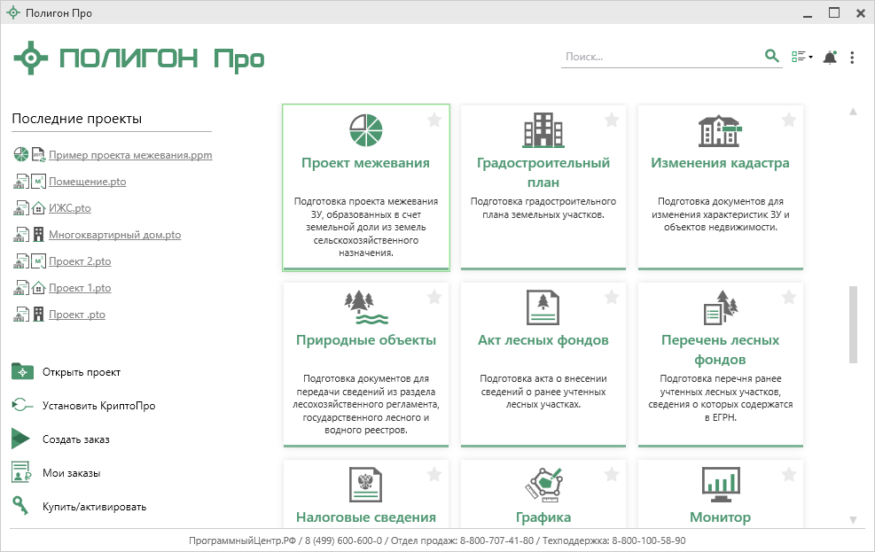
Task: Open the three-dot options menu
Action: point(852,58)
